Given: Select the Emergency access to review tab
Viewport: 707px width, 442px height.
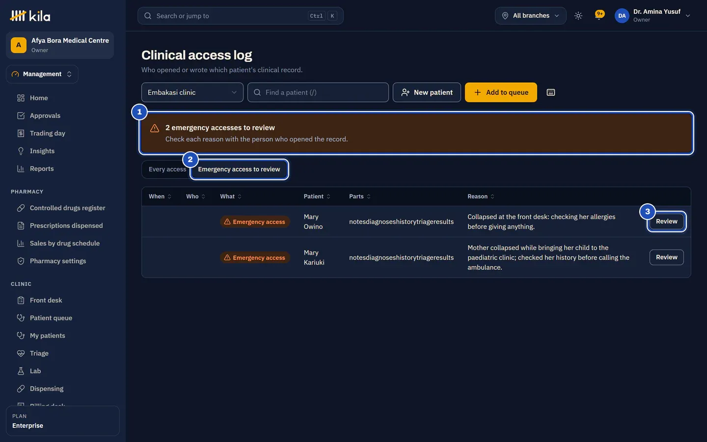Looking at the screenshot, I should coord(239,169).
